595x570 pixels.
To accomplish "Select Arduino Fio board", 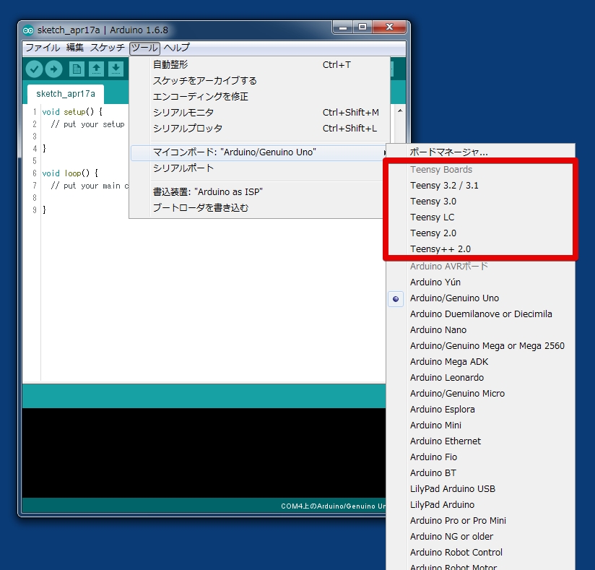I will point(480,457).
